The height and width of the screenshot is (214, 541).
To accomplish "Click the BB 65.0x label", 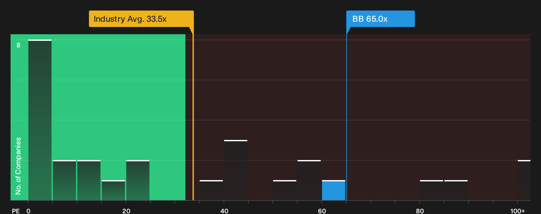I will (x=380, y=19).
